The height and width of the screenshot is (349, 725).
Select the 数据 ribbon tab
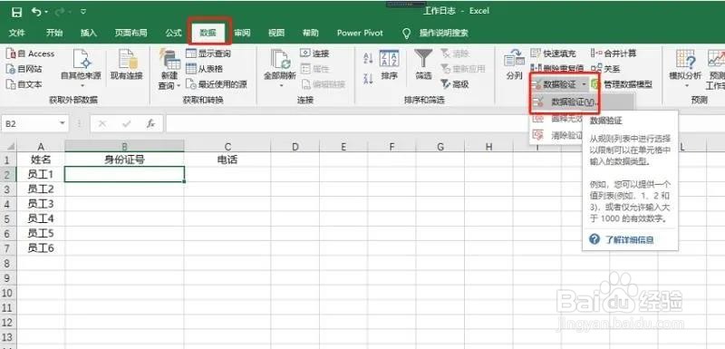click(208, 33)
